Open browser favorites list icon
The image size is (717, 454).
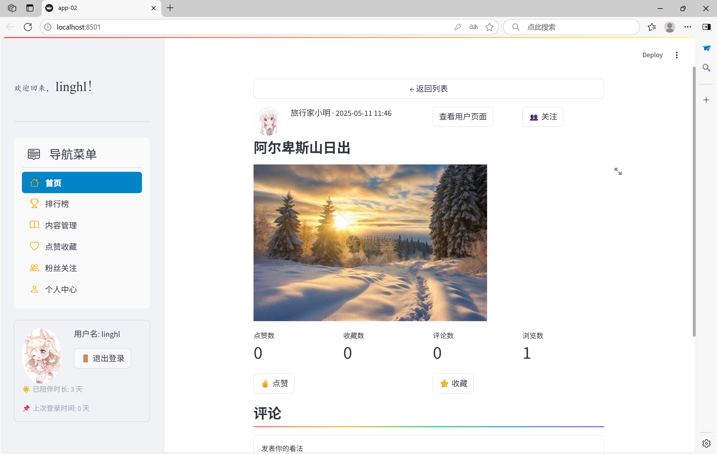click(652, 27)
